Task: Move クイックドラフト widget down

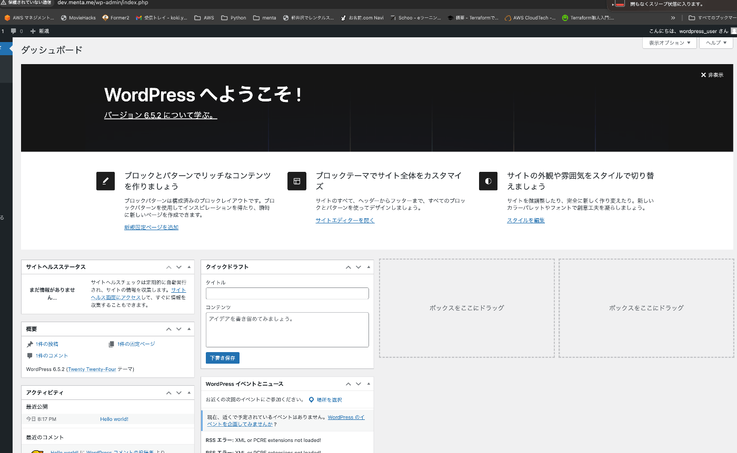Action: [358, 267]
